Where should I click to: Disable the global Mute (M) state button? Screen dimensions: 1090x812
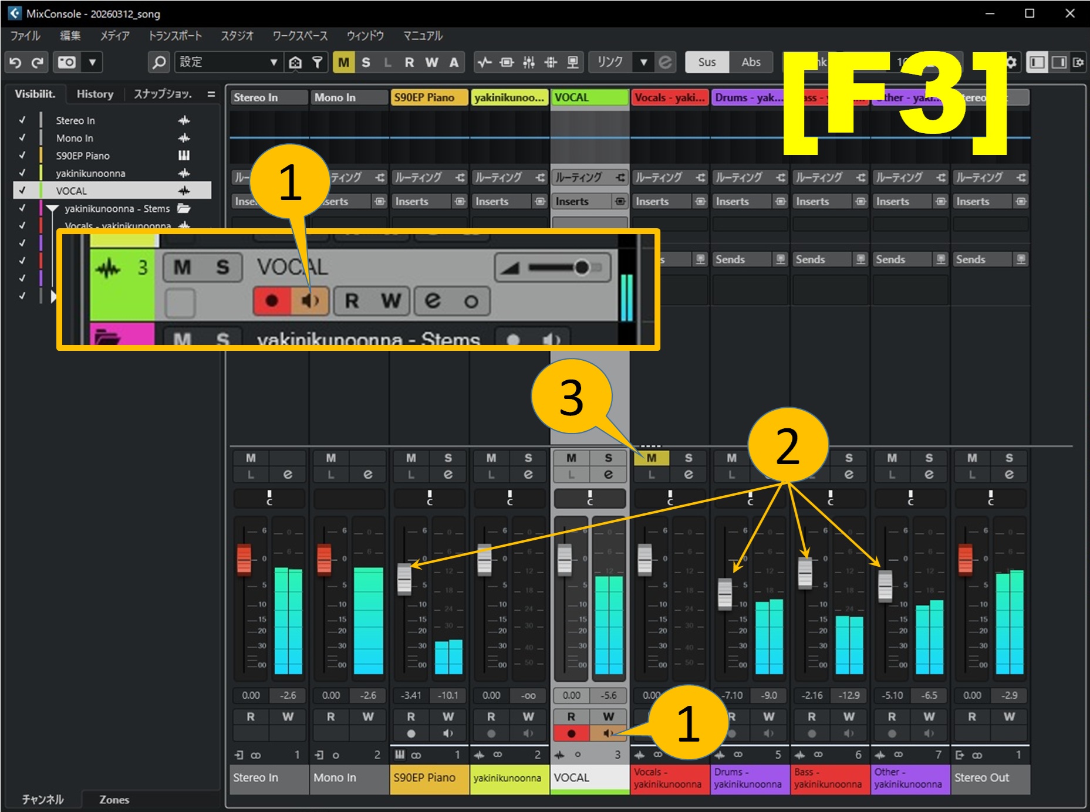[x=344, y=62]
